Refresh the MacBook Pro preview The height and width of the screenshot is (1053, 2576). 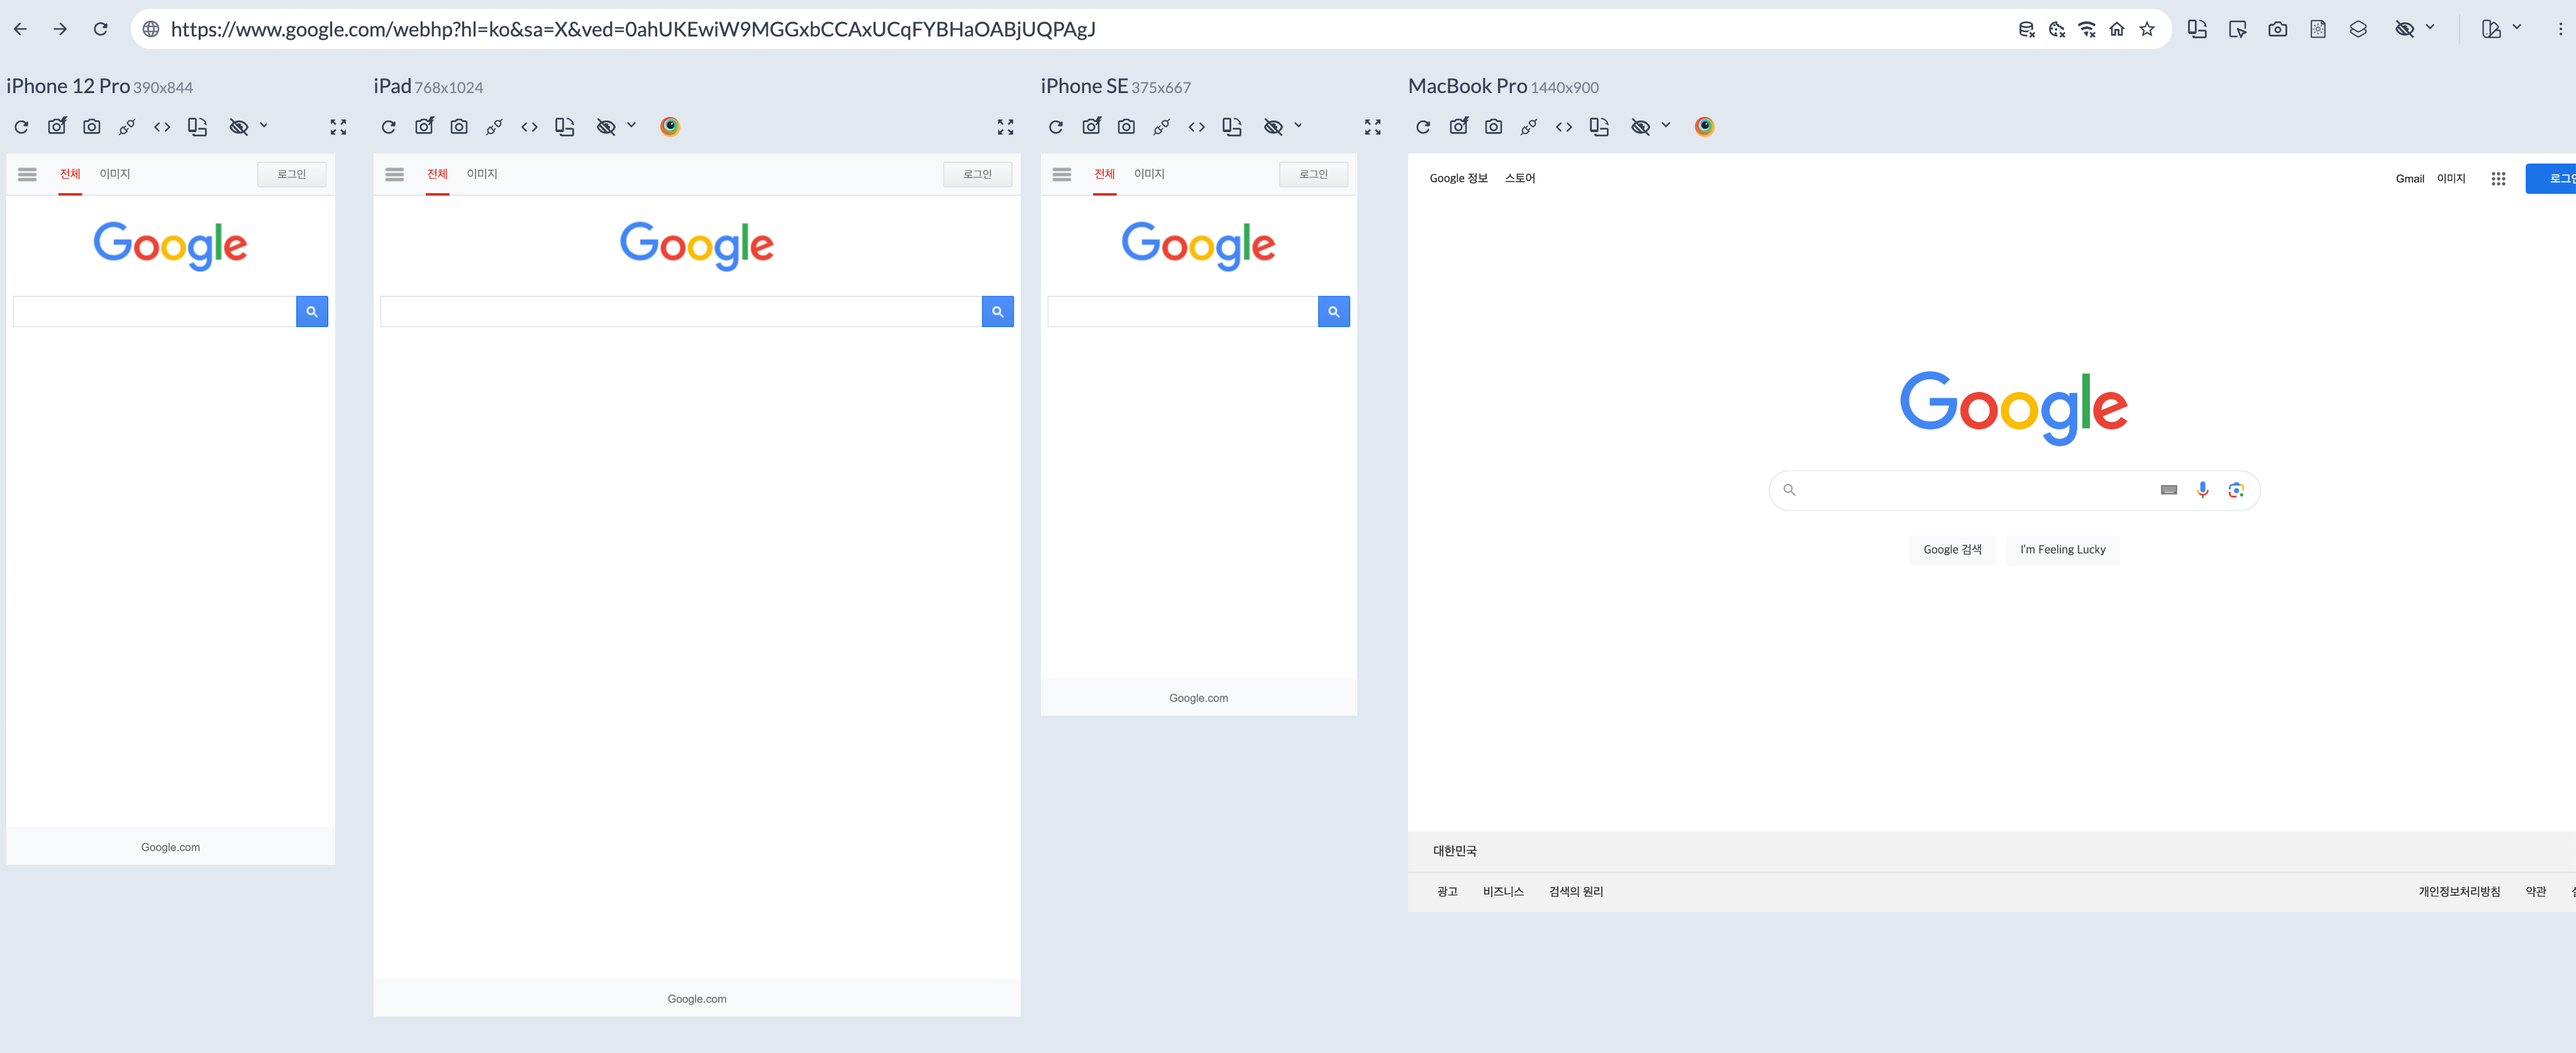tap(1423, 126)
